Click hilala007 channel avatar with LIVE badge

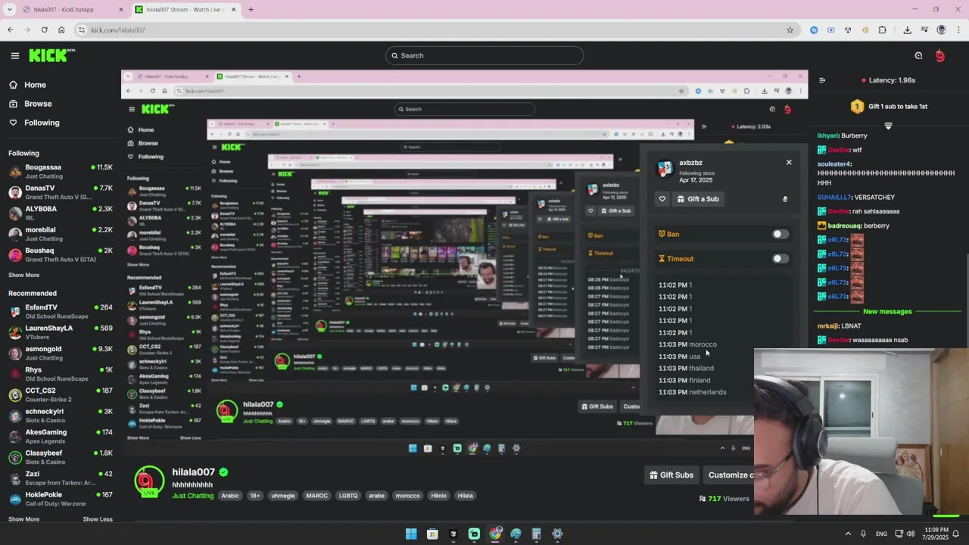coord(149,481)
